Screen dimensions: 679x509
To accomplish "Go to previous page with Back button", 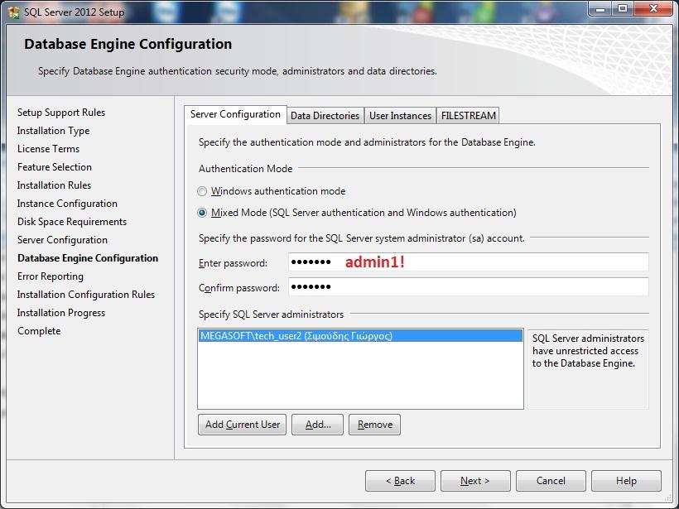I will click(400, 481).
